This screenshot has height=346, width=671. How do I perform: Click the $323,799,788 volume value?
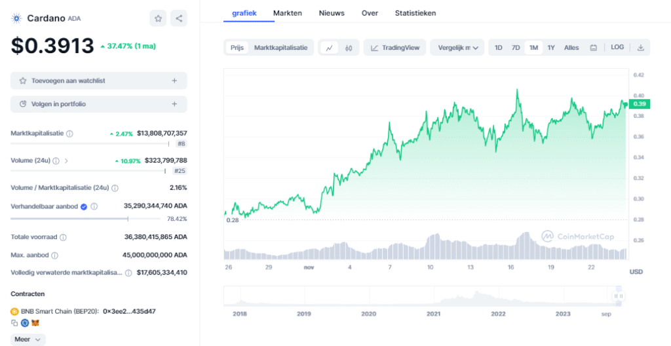click(x=166, y=161)
